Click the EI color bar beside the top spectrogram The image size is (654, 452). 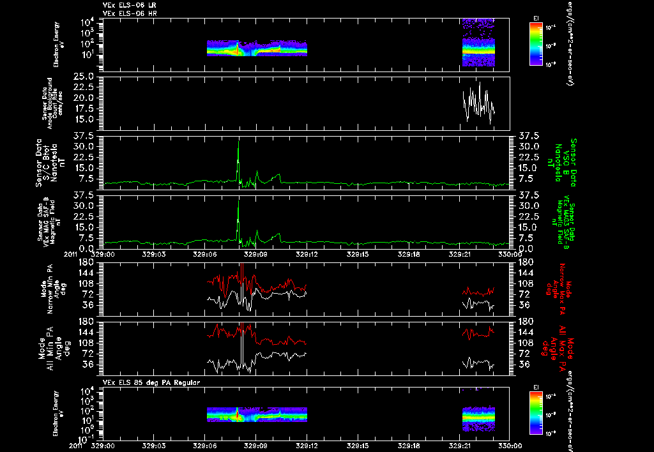(x=536, y=44)
